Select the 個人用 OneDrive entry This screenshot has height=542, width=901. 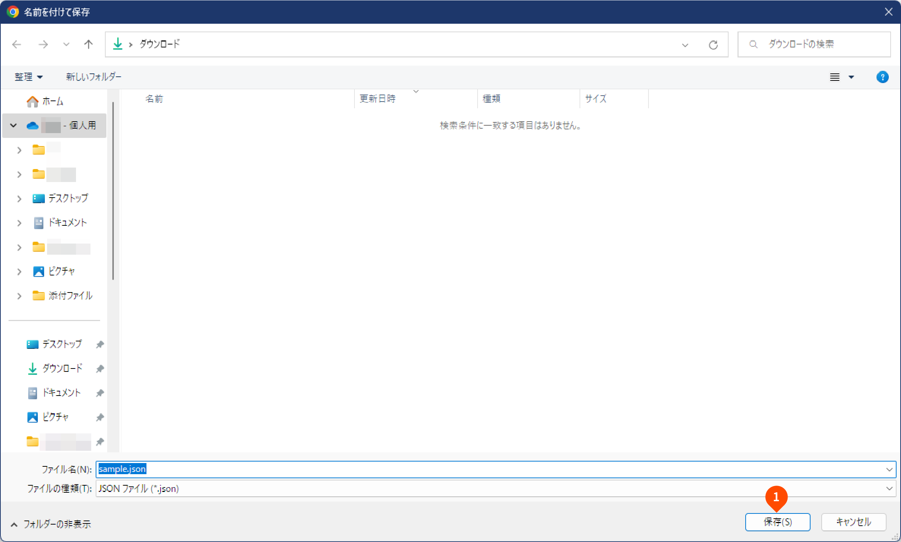point(54,125)
